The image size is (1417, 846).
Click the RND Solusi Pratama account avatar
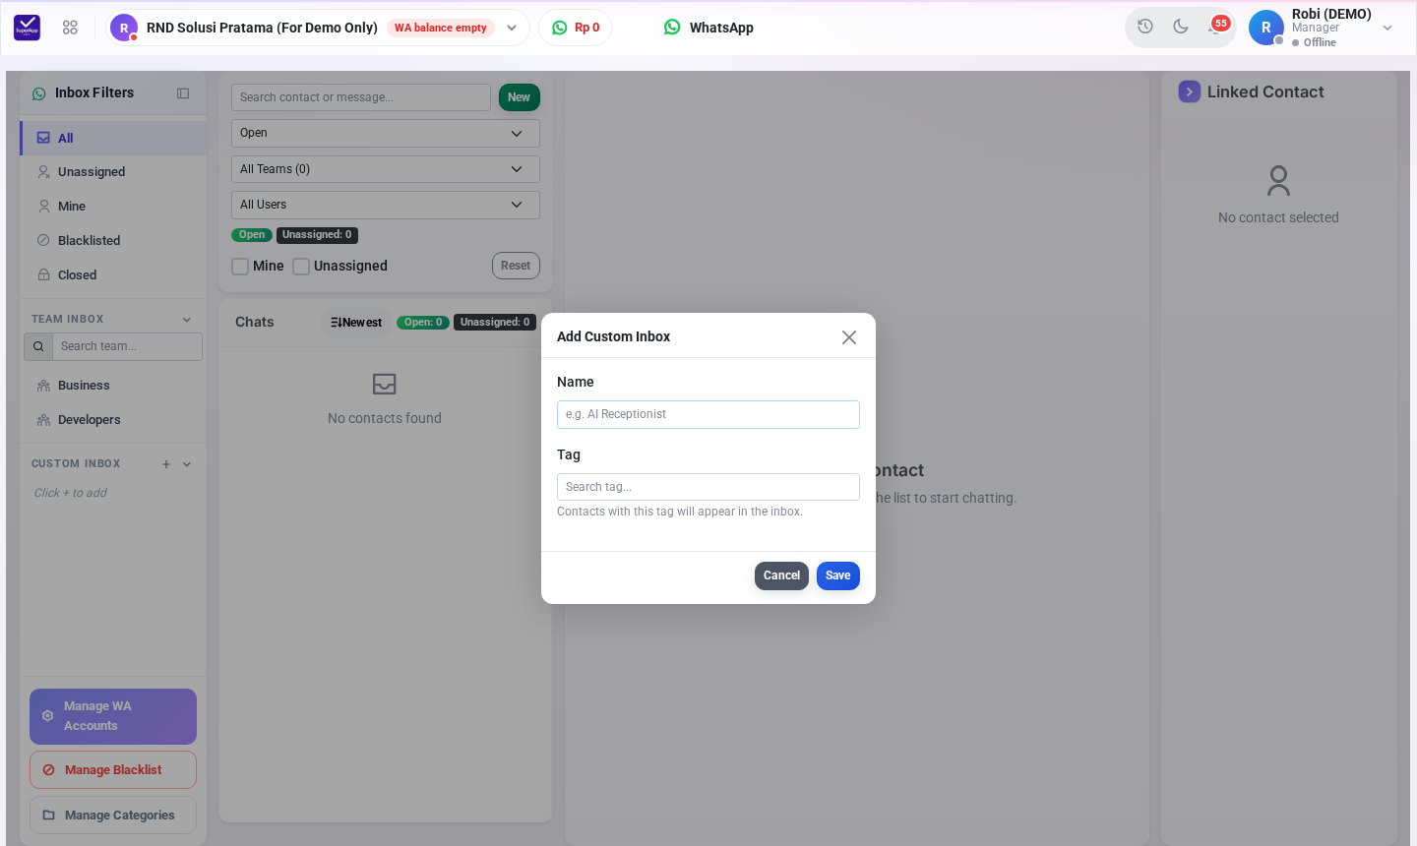124,28
